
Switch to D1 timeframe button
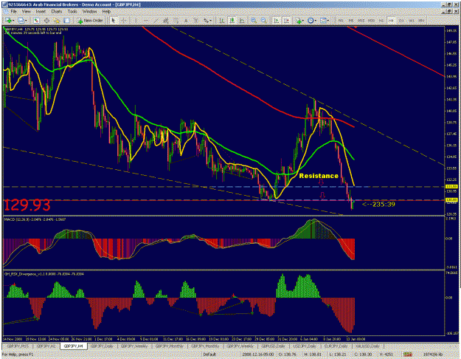pyautogui.click(x=401, y=21)
